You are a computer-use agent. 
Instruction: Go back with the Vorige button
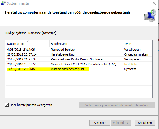(x=100, y=123)
